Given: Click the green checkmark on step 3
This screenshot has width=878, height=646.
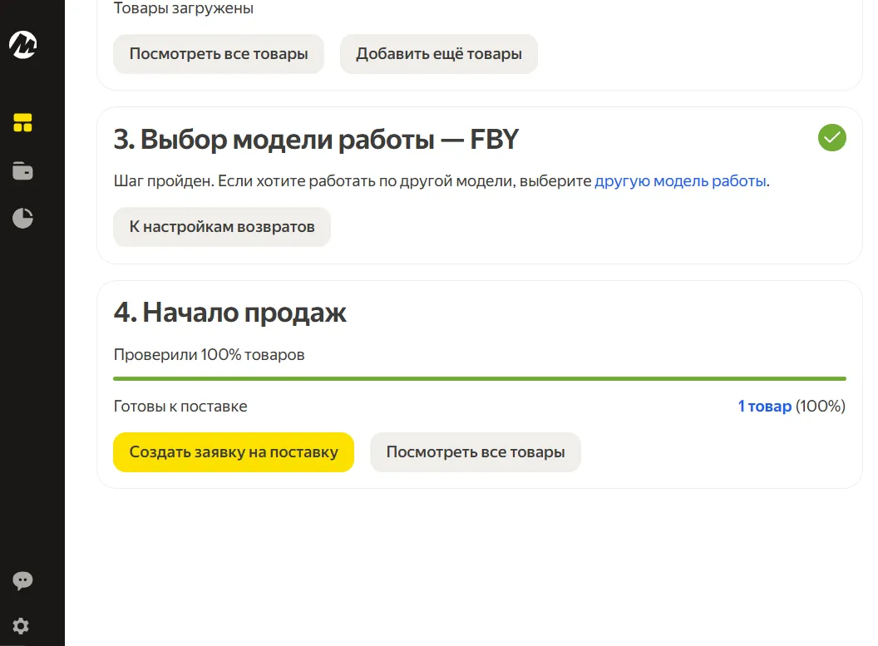Looking at the screenshot, I should click(831, 138).
